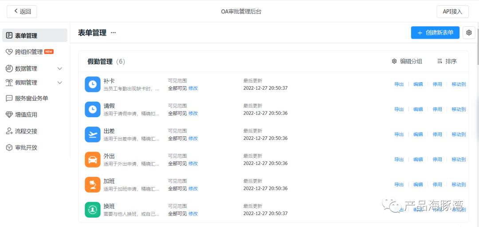Screen dimensions: 479x227
Task: Click the 编辑分组 gear icon
Action: tap(394, 61)
